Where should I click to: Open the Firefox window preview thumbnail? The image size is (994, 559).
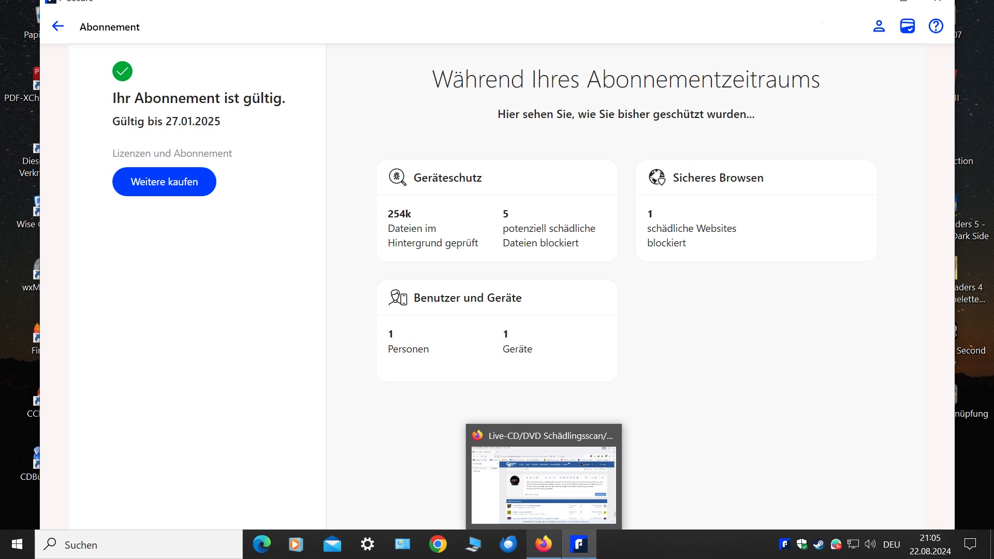click(543, 484)
